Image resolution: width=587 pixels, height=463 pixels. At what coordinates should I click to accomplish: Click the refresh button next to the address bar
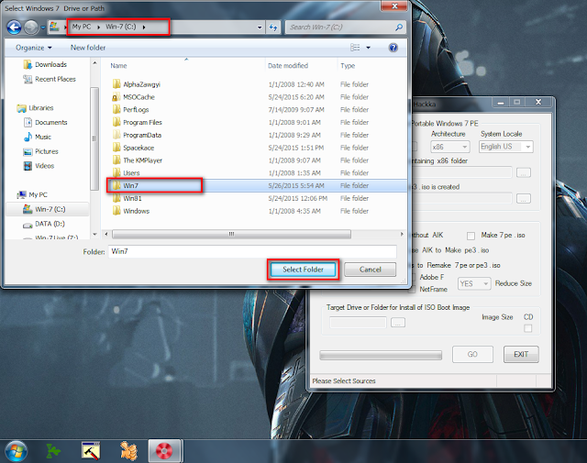pyautogui.click(x=273, y=28)
